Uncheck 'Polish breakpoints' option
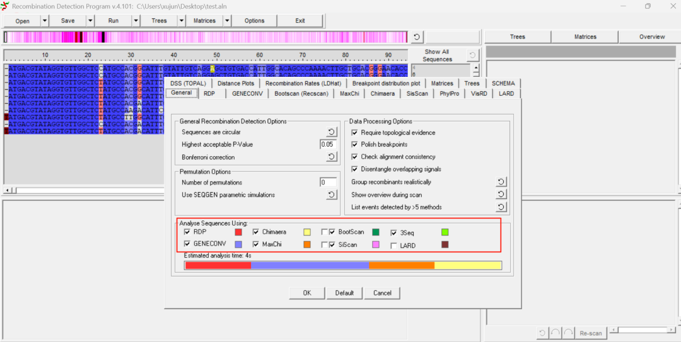This screenshot has height=342, width=681. 355,144
